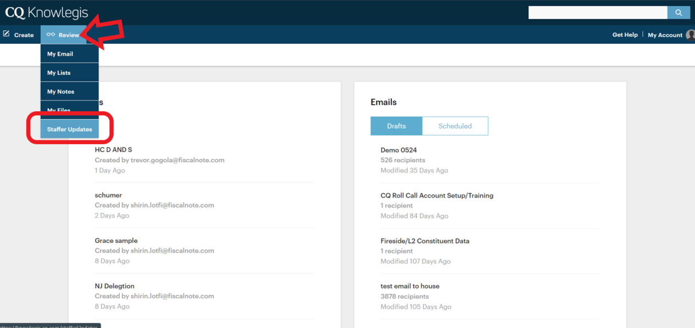This screenshot has height=328, width=695.
Task: Open My Lists menu entry
Action: 59,73
